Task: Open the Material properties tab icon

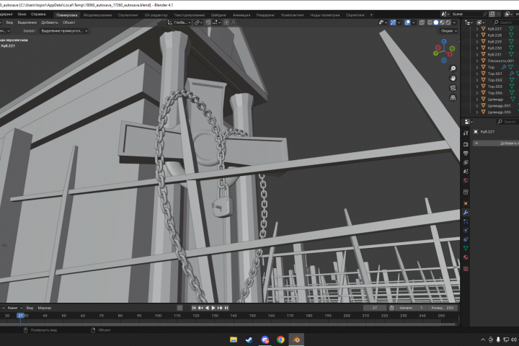Action: 466,257
